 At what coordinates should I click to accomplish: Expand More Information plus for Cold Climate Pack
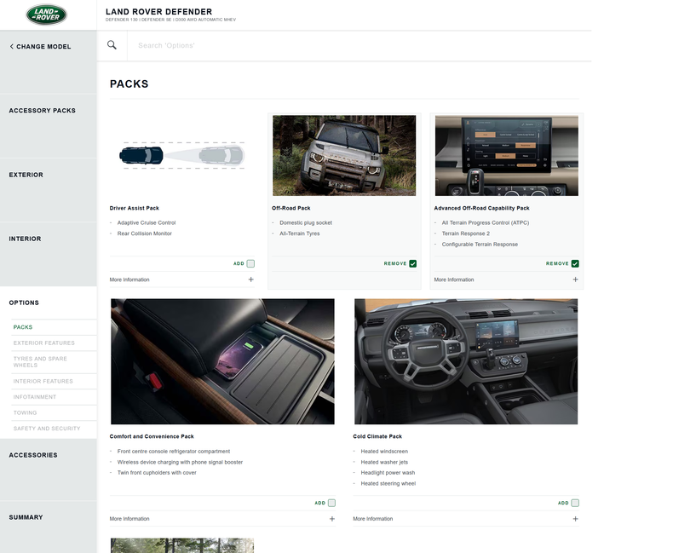click(x=575, y=519)
